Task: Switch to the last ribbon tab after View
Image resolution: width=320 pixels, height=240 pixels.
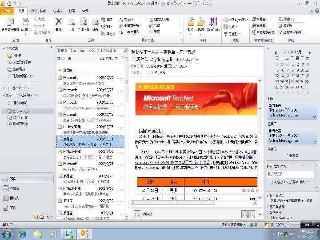Action: tap(85, 11)
